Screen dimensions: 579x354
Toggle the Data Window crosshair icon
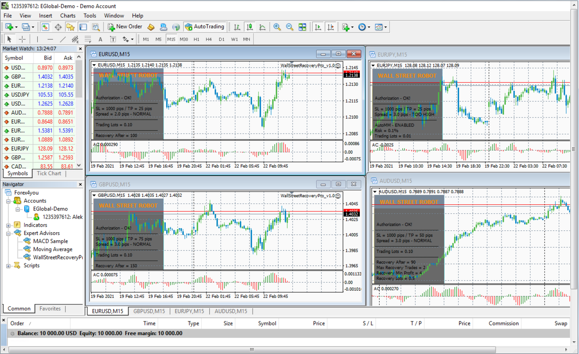[x=58, y=27]
